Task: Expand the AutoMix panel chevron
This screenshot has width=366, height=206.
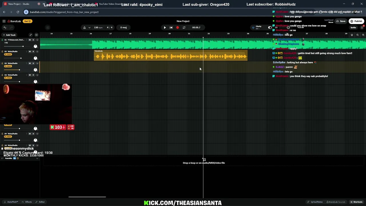Action: (37, 158)
